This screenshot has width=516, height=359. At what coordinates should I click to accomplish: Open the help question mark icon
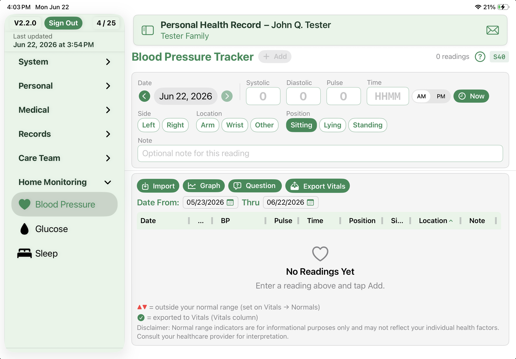click(x=480, y=57)
